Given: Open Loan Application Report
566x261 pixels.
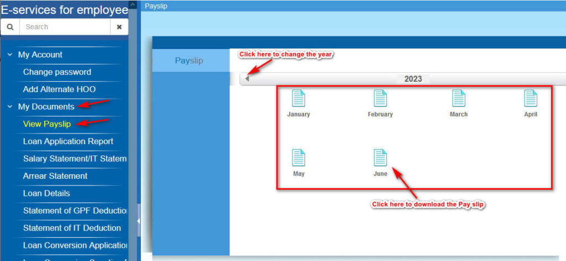Looking at the screenshot, I should pyautogui.click(x=68, y=141).
